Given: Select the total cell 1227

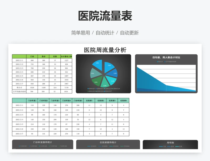Looking at the screenshot, I should click(x=66, y=60).
